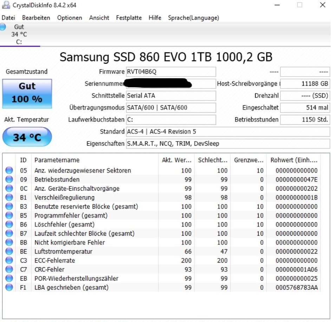The height and width of the screenshot is (322, 331).
Task: Click the 34 °C temperature button
Action: (x=27, y=137)
